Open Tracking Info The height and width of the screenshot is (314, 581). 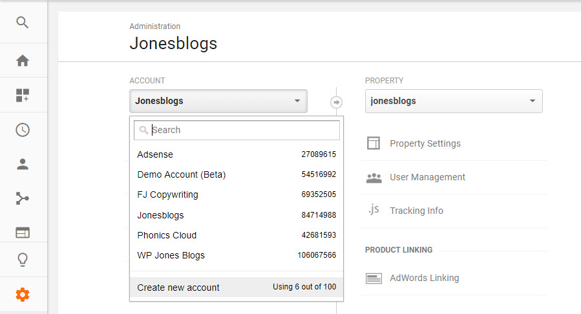[416, 211]
